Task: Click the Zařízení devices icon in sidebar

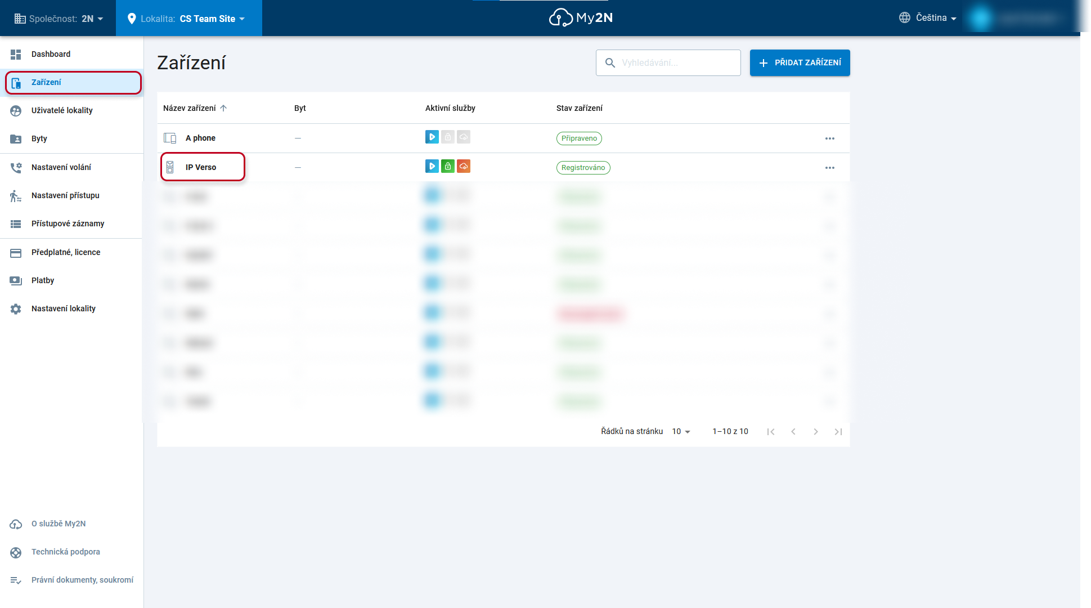Action: pos(16,83)
